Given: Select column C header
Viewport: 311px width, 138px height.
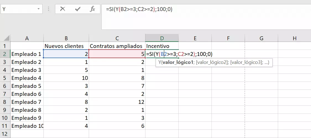Looking at the screenshot, I should (x=117, y=38).
